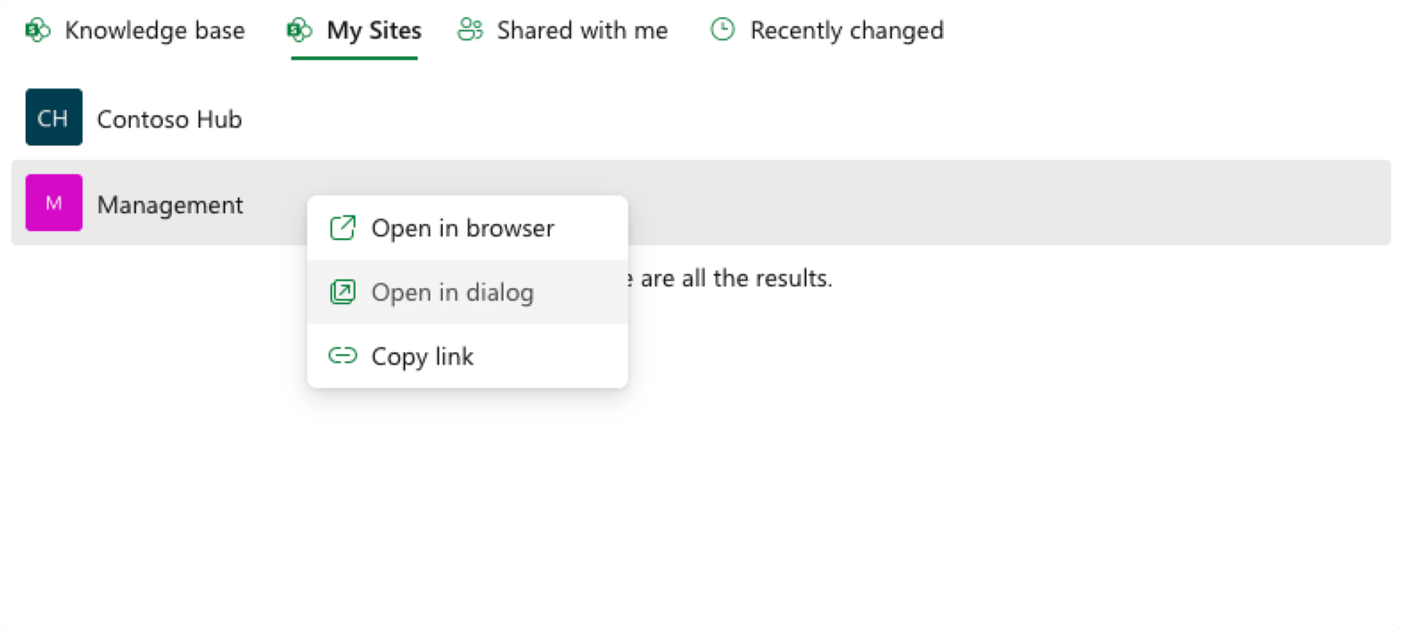Image resolution: width=1404 pixels, height=632 pixels.
Task: Click empty area of highlighted Management row
Action: click(981, 202)
